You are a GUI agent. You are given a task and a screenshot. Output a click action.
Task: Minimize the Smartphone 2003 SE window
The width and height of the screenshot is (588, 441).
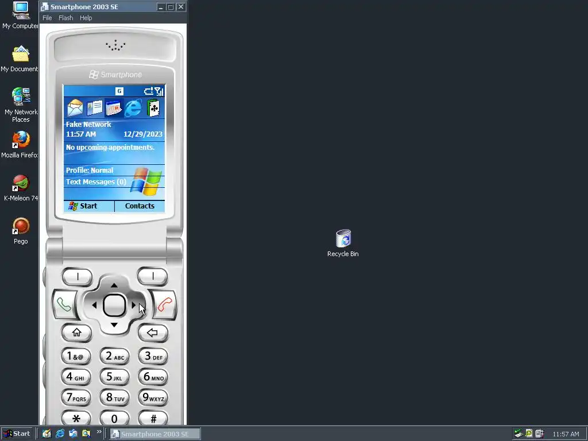click(161, 7)
